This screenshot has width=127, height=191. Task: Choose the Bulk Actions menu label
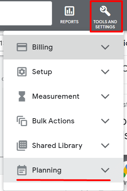(x=53, y=121)
